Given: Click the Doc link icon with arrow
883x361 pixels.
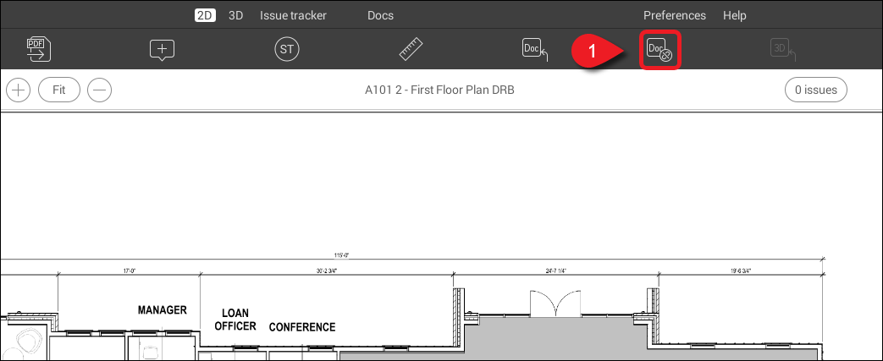Looking at the screenshot, I should pyautogui.click(x=535, y=50).
